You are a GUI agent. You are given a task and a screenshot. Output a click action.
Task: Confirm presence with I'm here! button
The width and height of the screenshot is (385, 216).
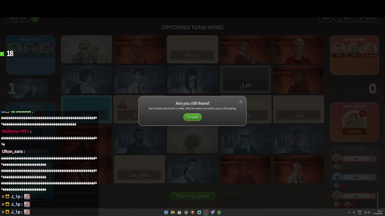click(x=192, y=117)
